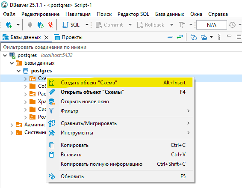Select the Базы данных folder node
This screenshot has width=242, height=188.
click(39, 63)
